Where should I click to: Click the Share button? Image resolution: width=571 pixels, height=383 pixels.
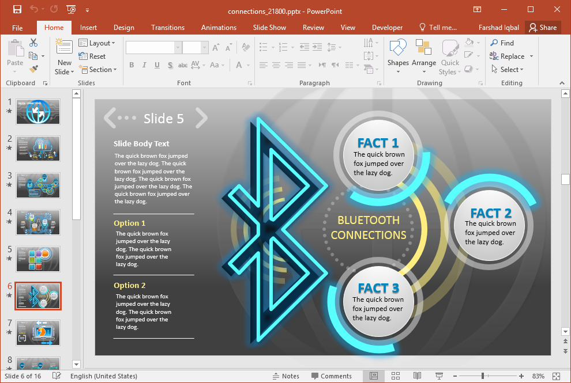click(542, 27)
